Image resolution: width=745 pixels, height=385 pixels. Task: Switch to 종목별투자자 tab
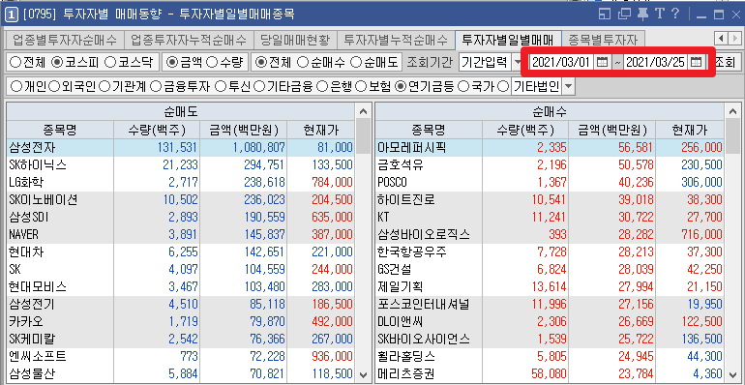pyautogui.click(x=603, y=40)
